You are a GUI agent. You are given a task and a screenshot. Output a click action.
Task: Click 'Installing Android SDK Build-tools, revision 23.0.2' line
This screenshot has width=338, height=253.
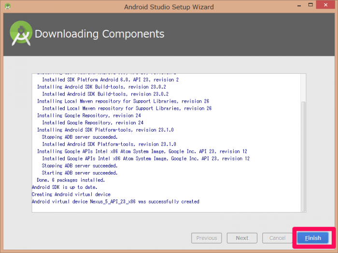tap(101, 87)
